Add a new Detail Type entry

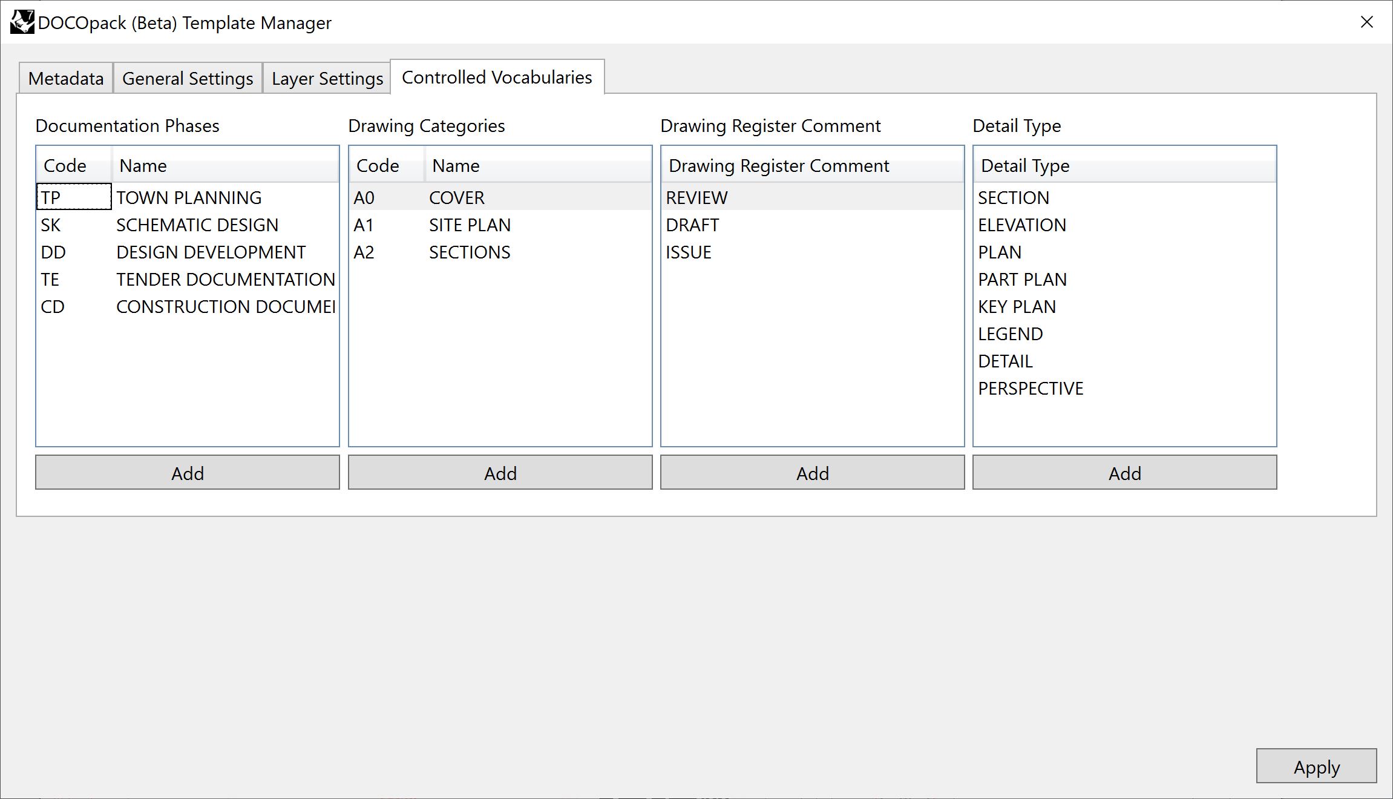point(1125,473)
